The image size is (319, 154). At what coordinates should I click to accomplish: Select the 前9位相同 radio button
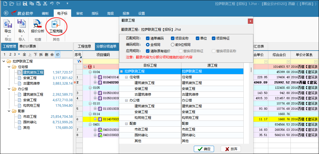[173, 45]
